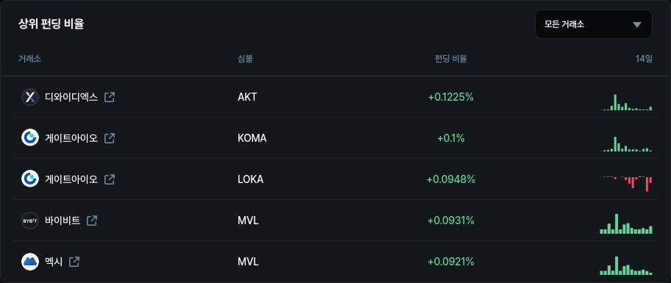The height and width of the screenshot is (283, 671).
Task: Open external link for KOMA row exchange
Action: 110,138
